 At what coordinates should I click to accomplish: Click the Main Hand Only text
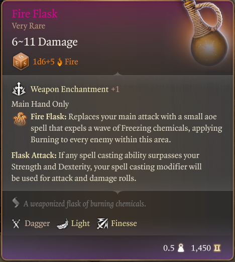coord(40,104)
